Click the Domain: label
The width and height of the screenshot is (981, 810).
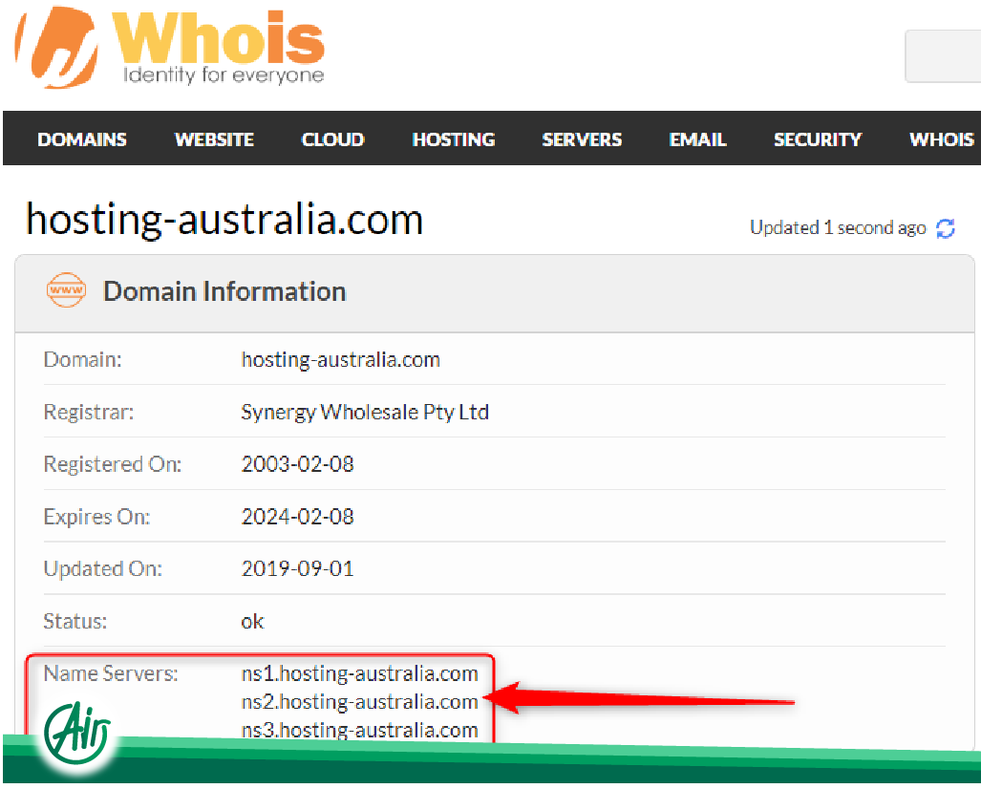[x=82, y=360]
